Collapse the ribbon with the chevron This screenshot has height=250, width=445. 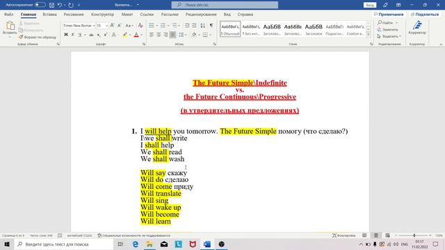click(x=441, y=44)
